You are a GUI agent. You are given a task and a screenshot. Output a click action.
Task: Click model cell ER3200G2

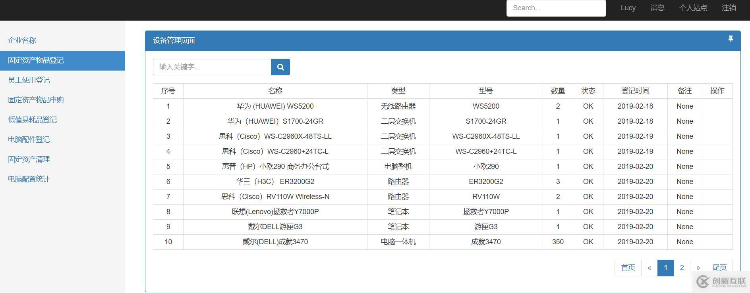pyautogui.click(x=486, y=182)
